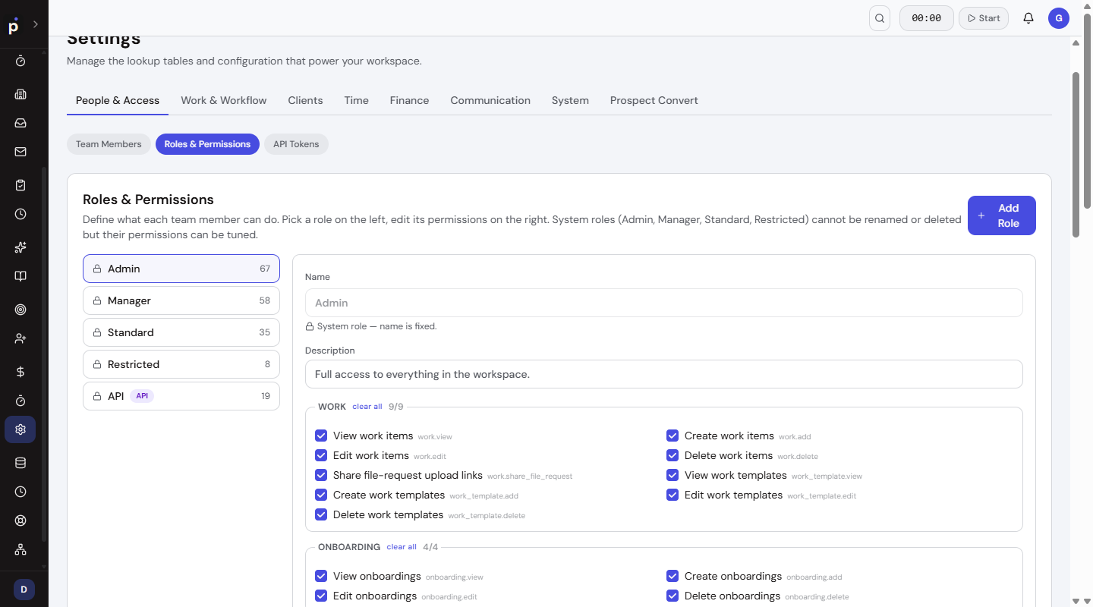Open the open-book icon in the sidebar
Viewport: 1093px width, 607px height.
(x=20, y=276)
